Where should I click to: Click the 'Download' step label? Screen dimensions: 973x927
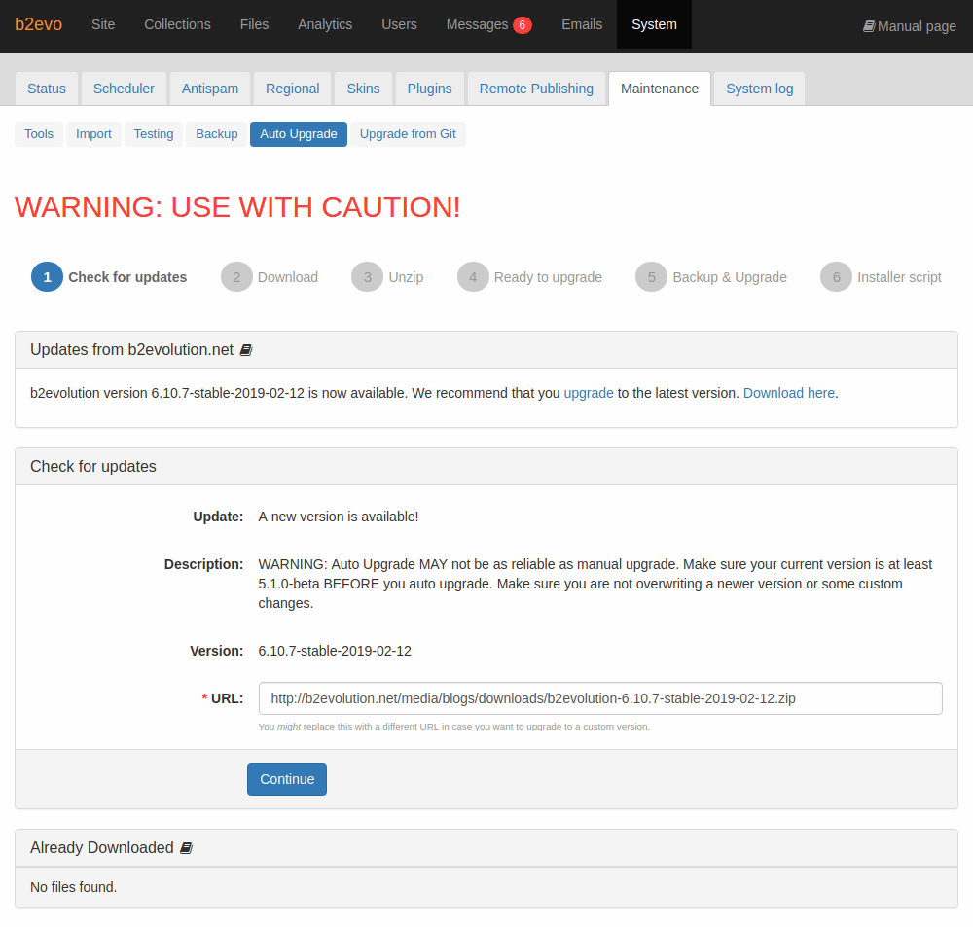point(288,277)
